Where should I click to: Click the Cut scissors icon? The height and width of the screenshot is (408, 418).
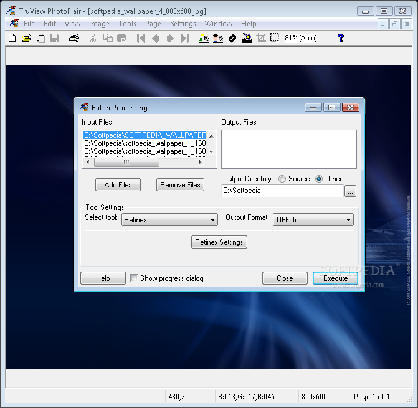click(x=93, y=38)
